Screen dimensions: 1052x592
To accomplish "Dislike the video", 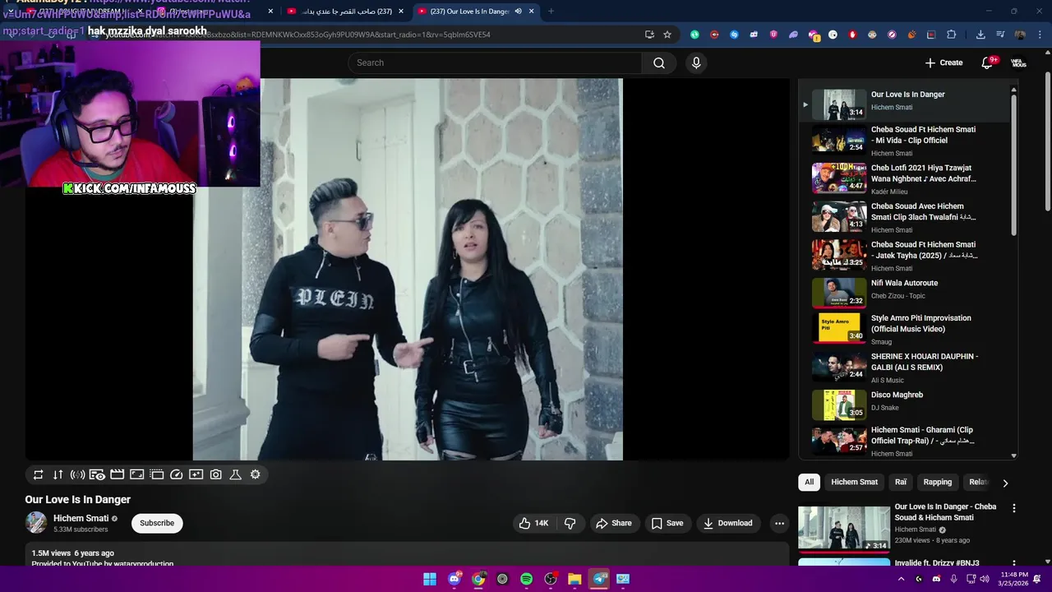I will tap(570, 523).
